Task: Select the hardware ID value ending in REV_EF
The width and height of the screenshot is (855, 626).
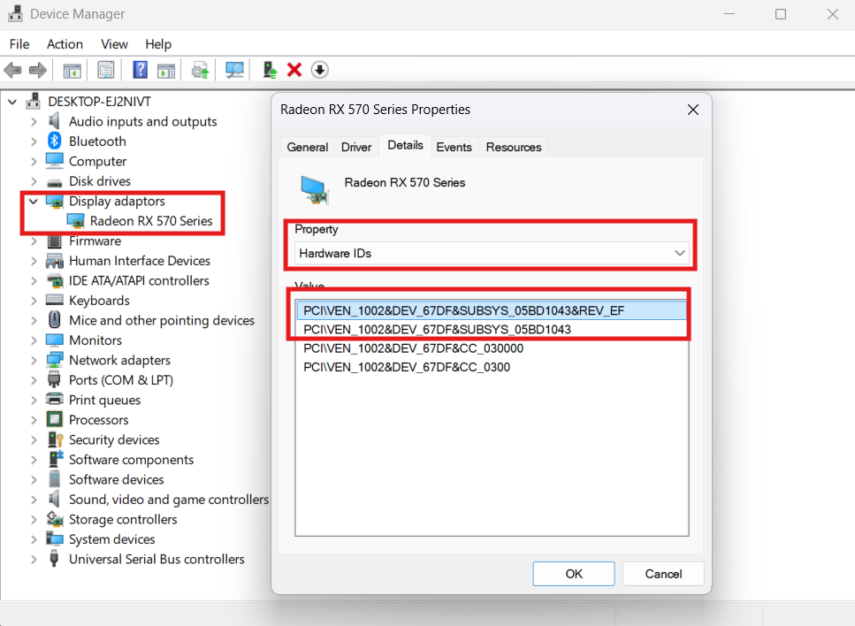Action: coord(492,310)
